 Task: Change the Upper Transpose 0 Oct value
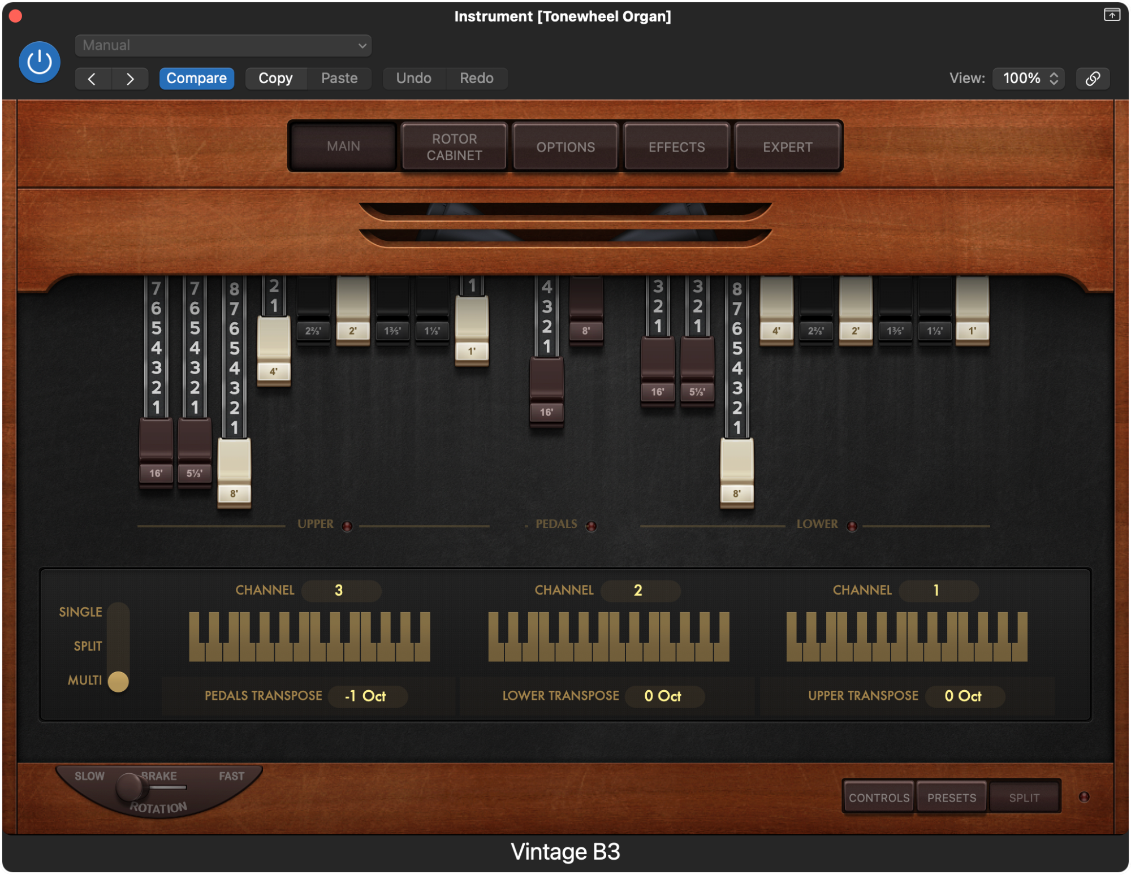(x=965, y=696)
